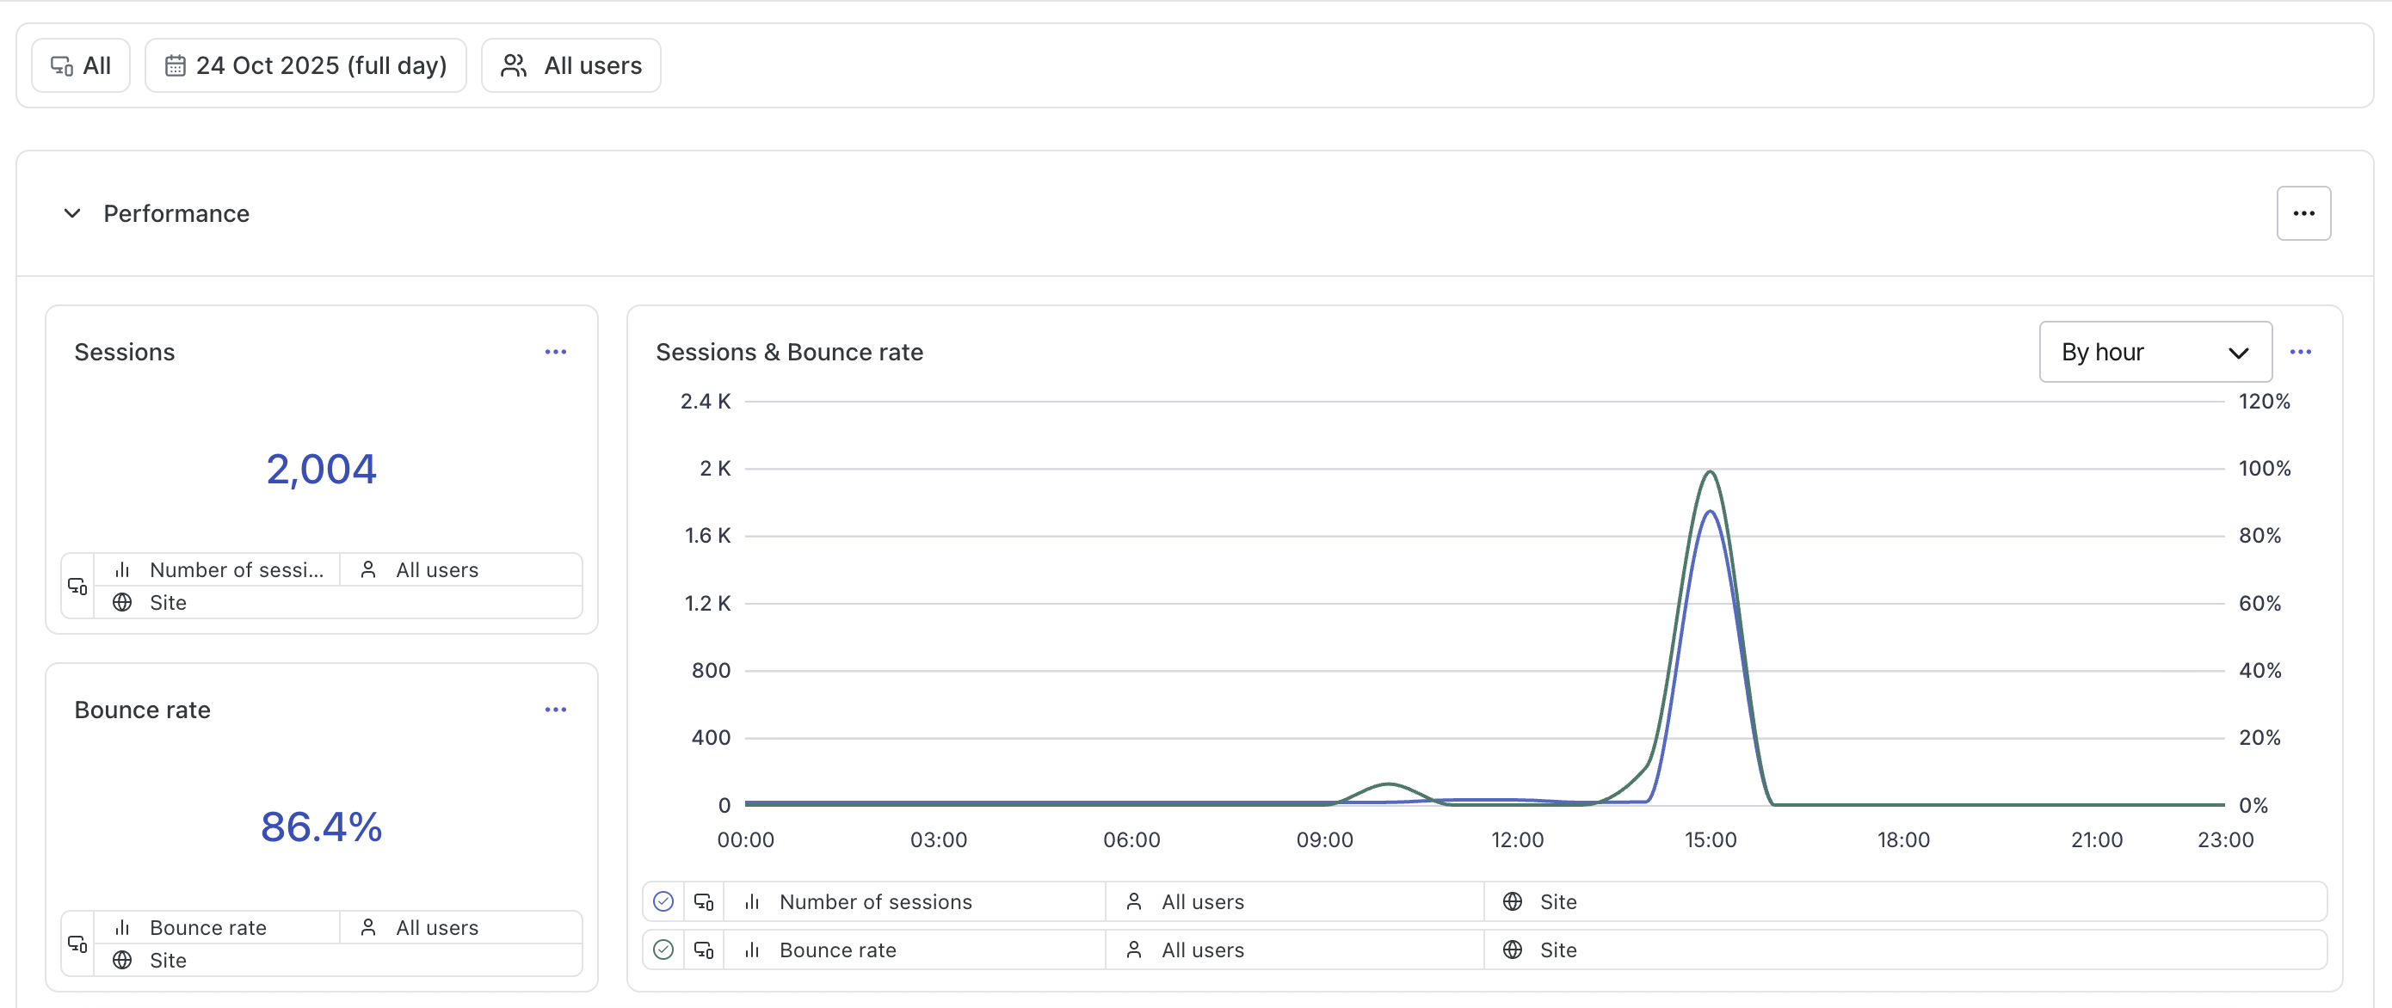Click the device icon in the All filter

pos(62,66)
